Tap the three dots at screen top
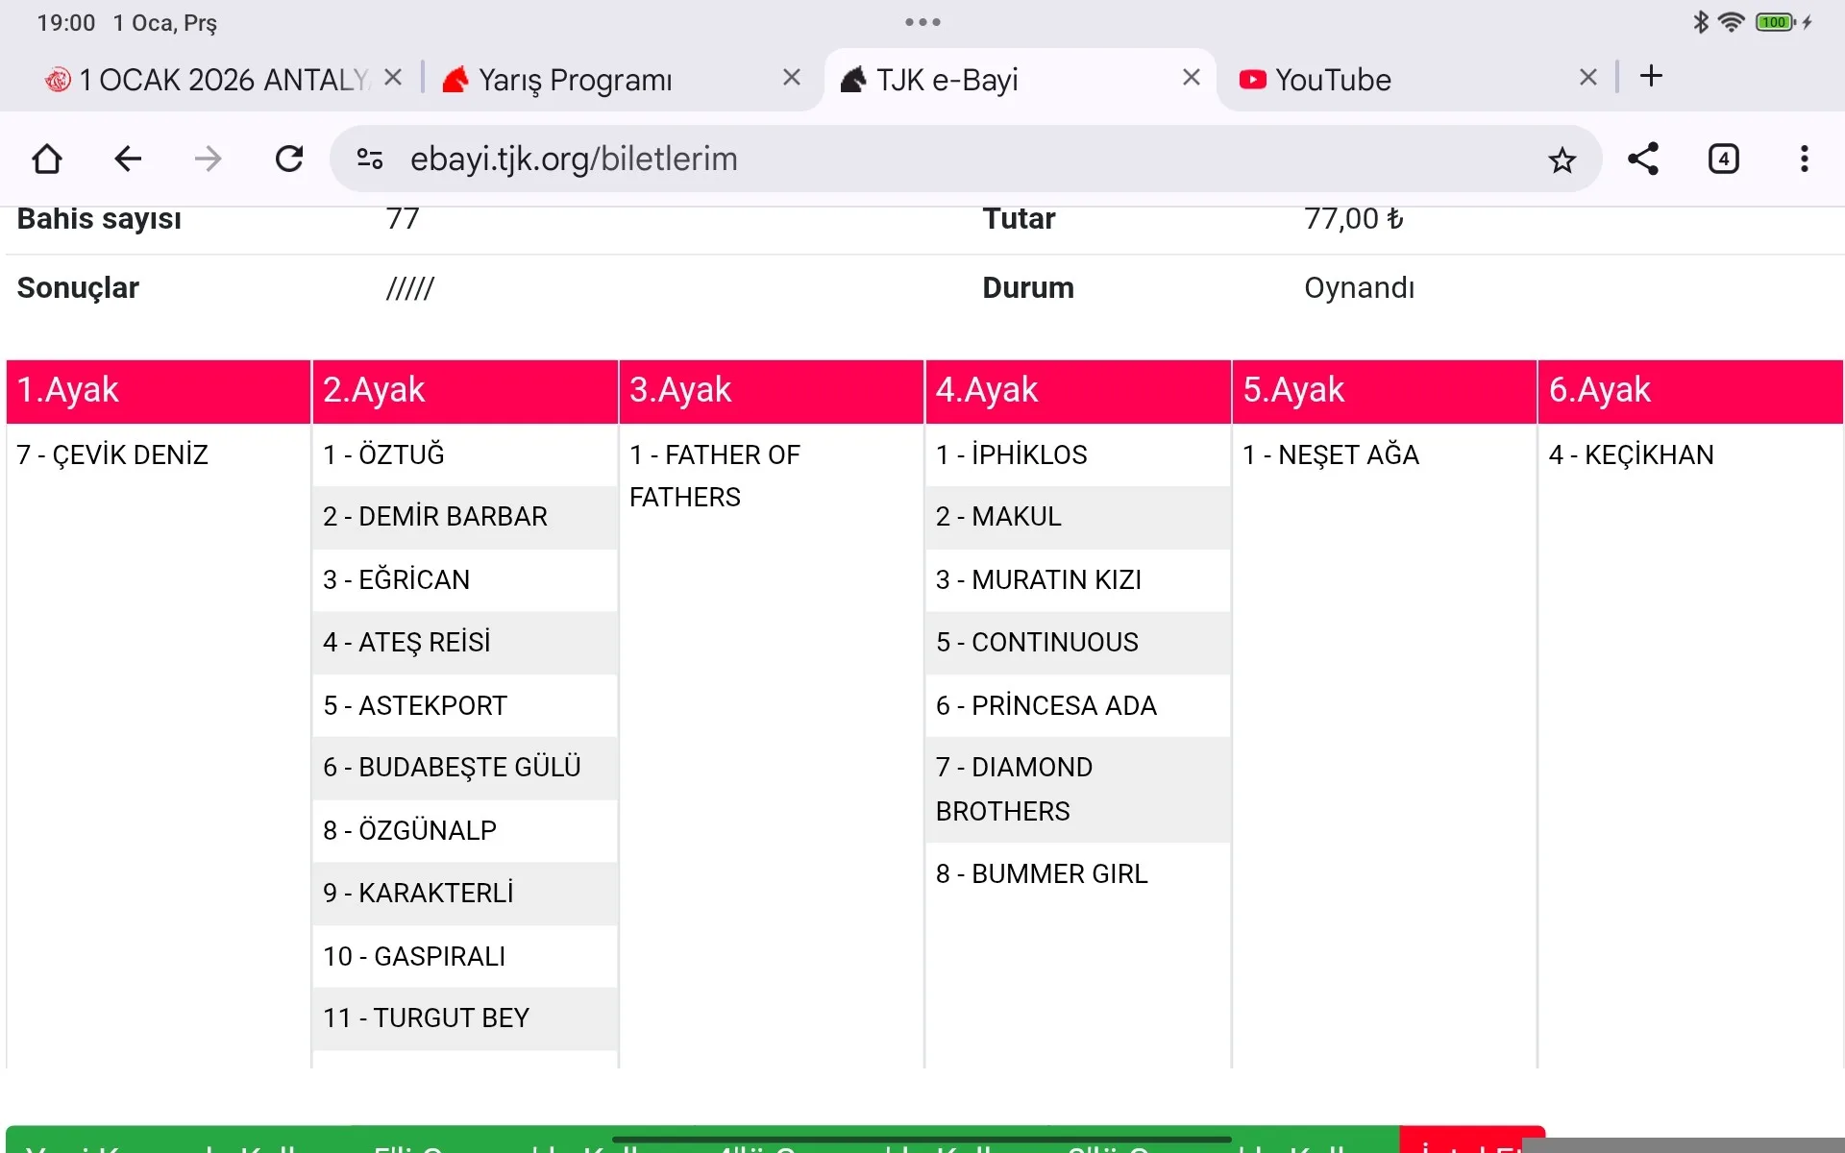1845x1153 pixels. click(x=922, y=22)
